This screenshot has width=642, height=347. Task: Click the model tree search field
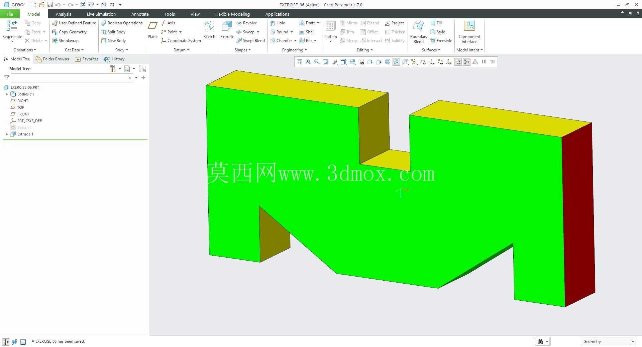pos(72,78)
